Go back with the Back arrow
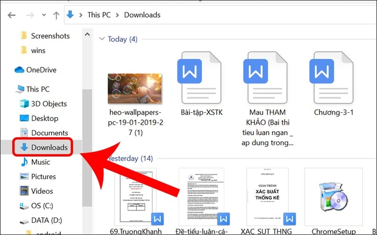 coord(12,15)
